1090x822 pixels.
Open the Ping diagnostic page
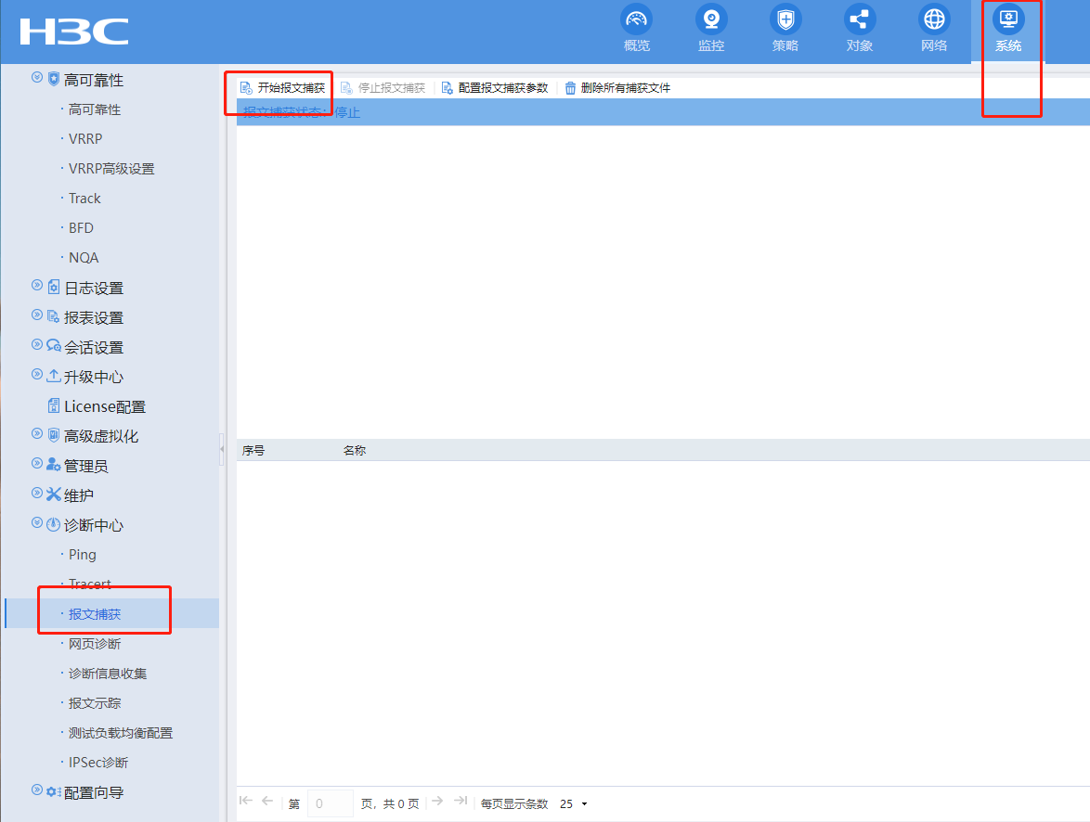[82, 555]
